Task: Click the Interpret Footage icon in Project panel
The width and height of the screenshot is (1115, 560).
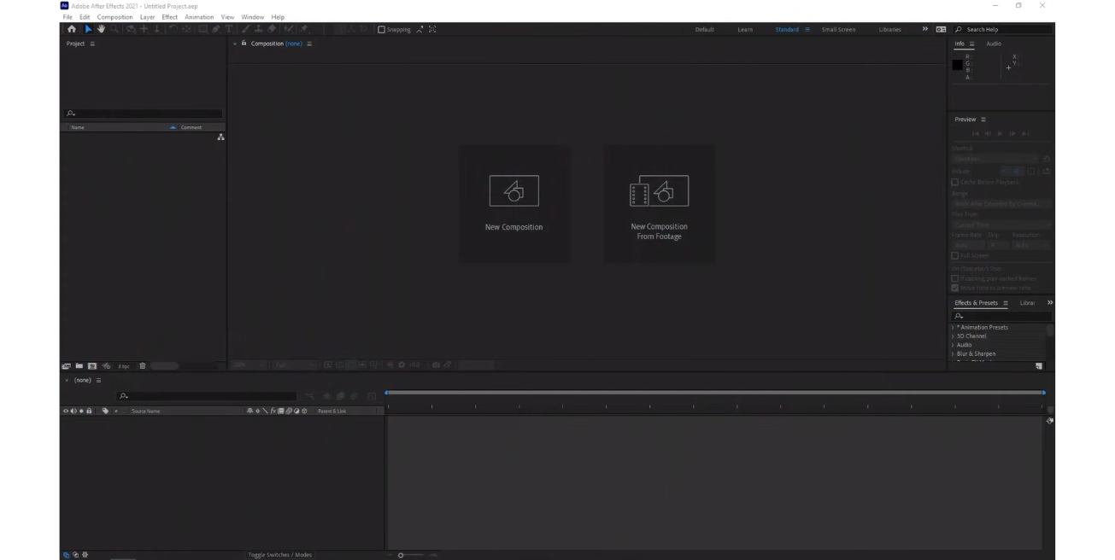Action: [x=66, y=366]
